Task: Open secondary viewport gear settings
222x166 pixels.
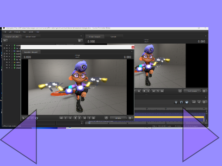Action: (130, 118)
